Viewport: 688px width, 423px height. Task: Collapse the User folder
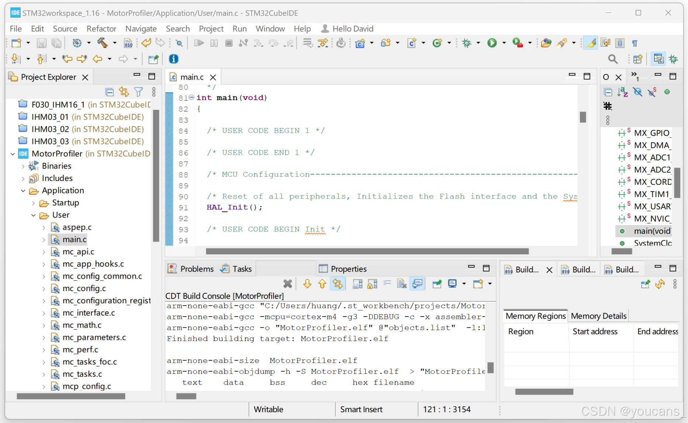[34, 215]
